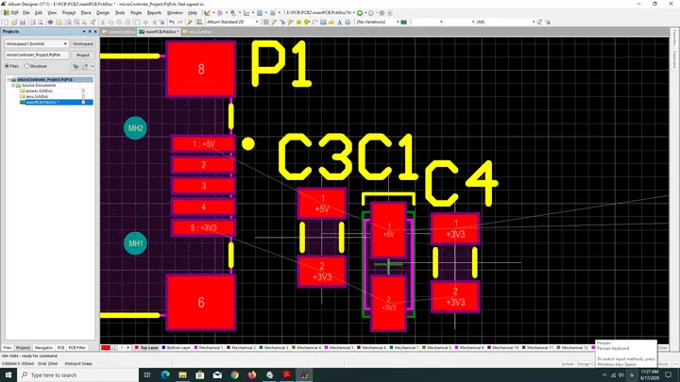Click the Save icon in the toolbar
Image resolution: width=680 pixels, height=382 pixels.
(23, 22)
